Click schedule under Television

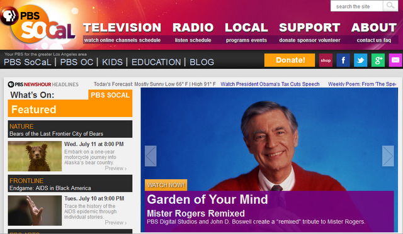(150, 40)
